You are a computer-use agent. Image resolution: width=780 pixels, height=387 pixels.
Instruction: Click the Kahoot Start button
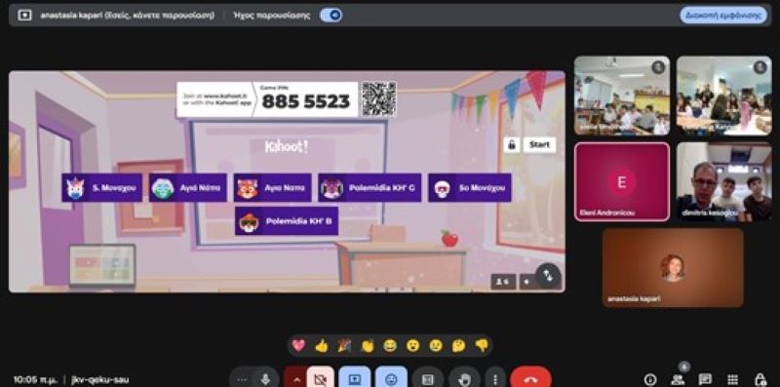pos(539,144)
